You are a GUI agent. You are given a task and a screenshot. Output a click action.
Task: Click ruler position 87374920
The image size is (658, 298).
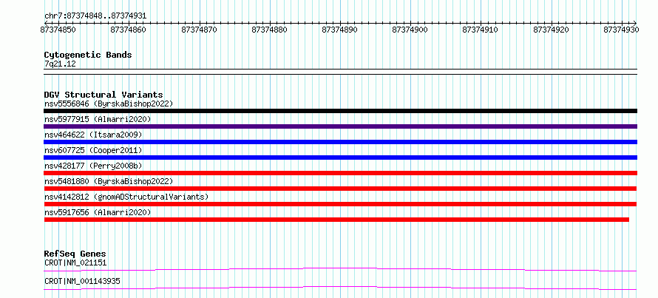[x=551, y=30]
